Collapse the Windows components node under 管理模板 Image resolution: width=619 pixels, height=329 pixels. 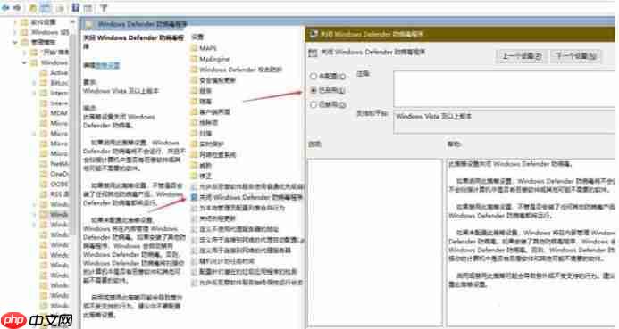click(25, 62)
